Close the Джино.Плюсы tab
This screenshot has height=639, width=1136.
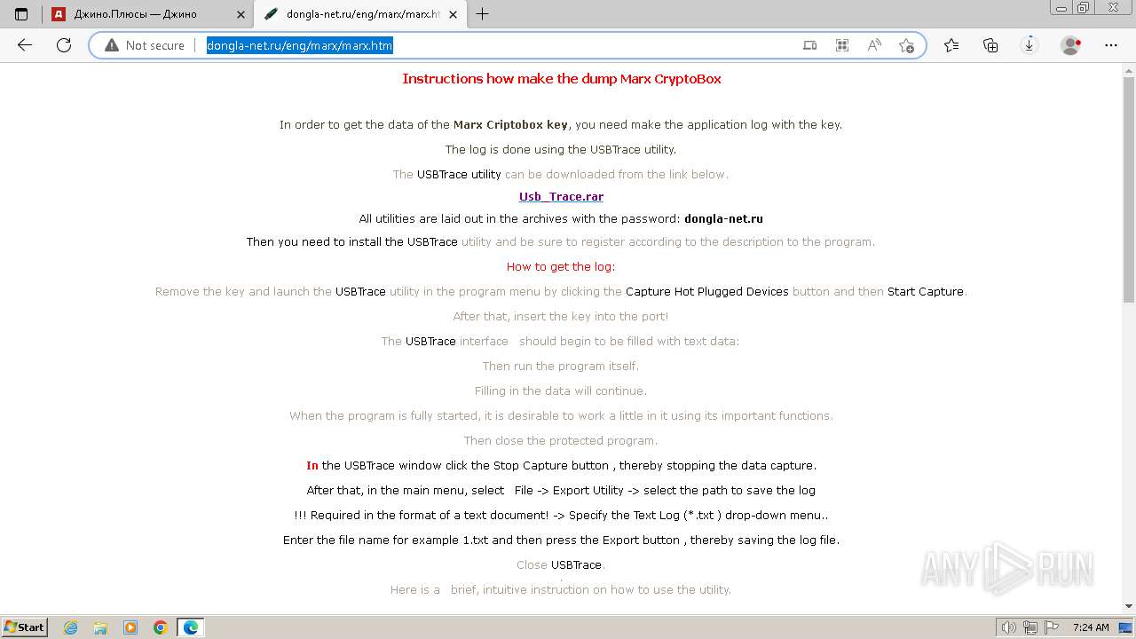tap(241, 14)
